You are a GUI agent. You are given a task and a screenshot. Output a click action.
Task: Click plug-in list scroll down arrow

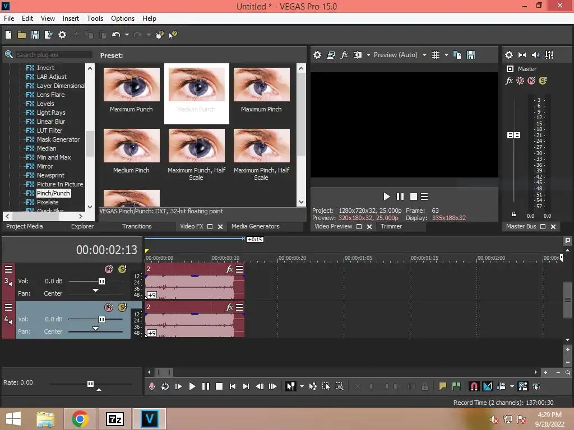coord(90,207)
